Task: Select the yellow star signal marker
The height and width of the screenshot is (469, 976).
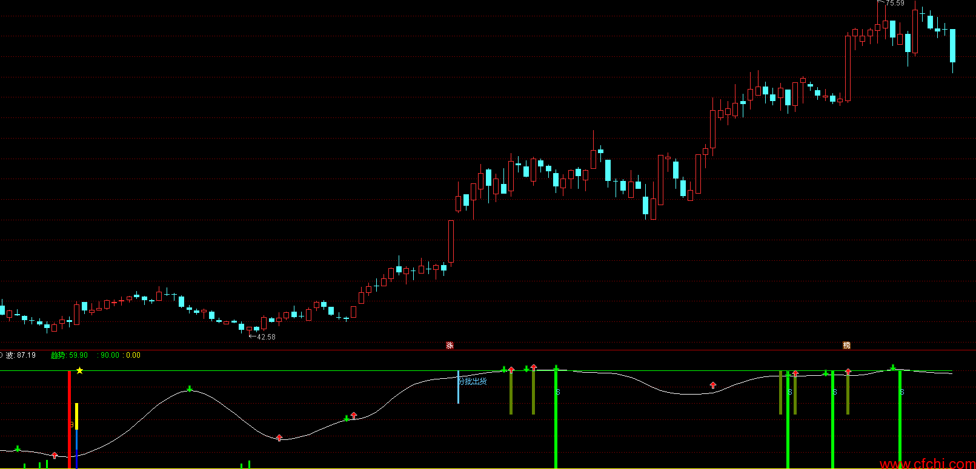Action: click(79, 370)
